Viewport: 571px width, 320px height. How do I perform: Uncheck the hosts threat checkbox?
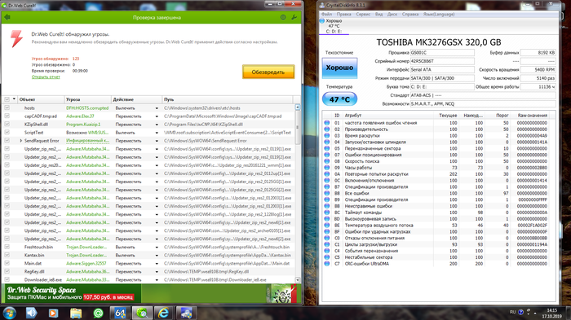tap(7, 108)
